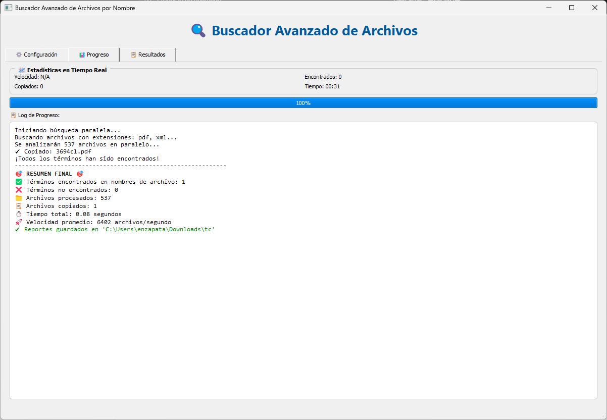
Task: Click stopwatch icon beside Tiempo total
Action: tap(19, 214)
